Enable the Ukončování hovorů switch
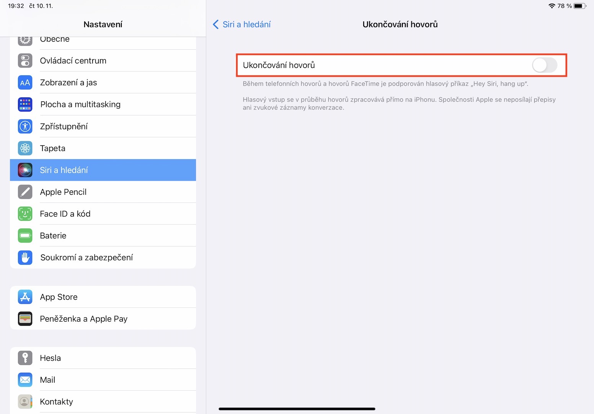Viewport: 594px width, 414px height. pos(544,65)
